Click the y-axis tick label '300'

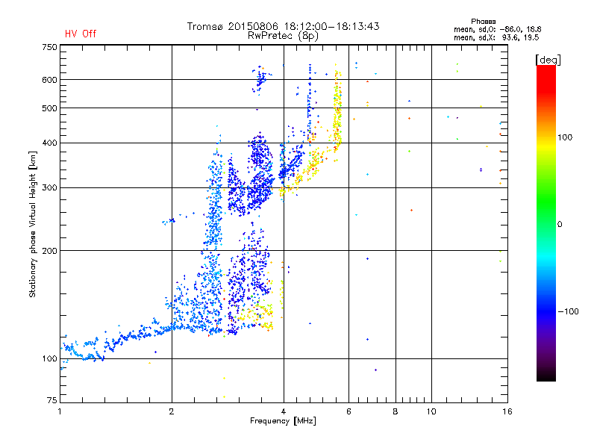(49, 187)
